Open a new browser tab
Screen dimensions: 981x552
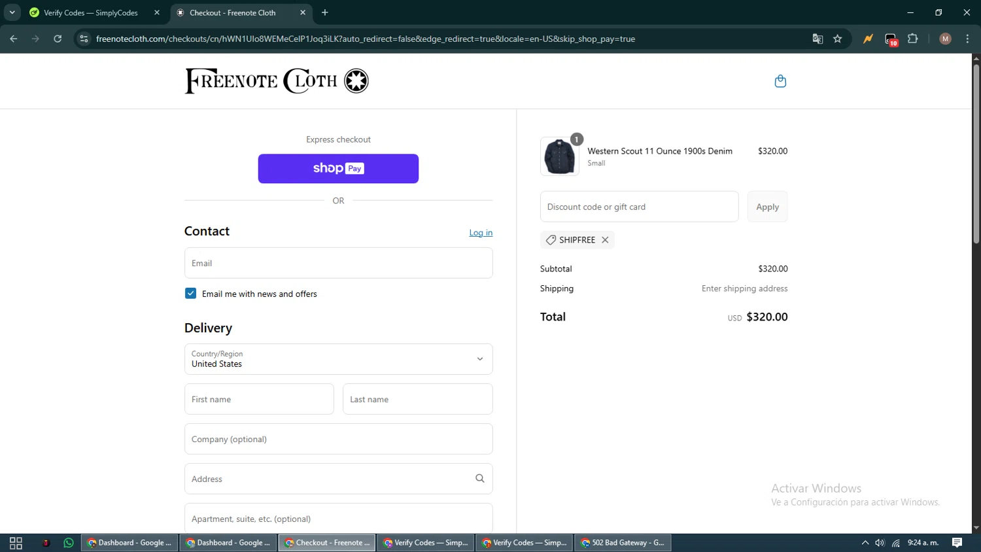click(325, 12)
